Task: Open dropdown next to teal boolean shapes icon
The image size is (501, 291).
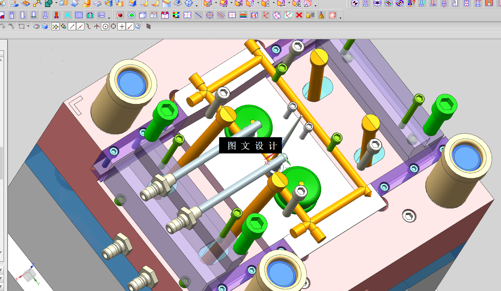Action: 56,3
